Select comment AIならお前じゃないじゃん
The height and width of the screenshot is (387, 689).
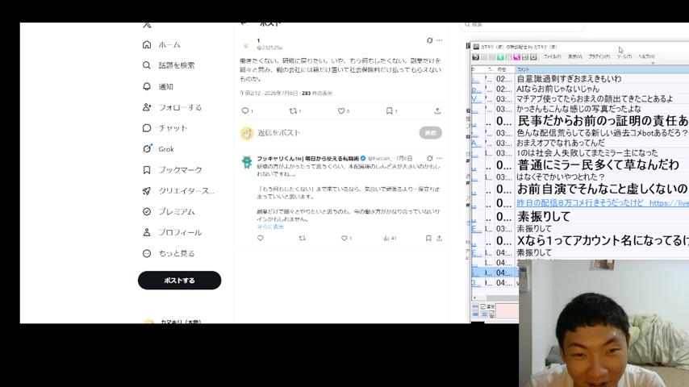point(558,89)
